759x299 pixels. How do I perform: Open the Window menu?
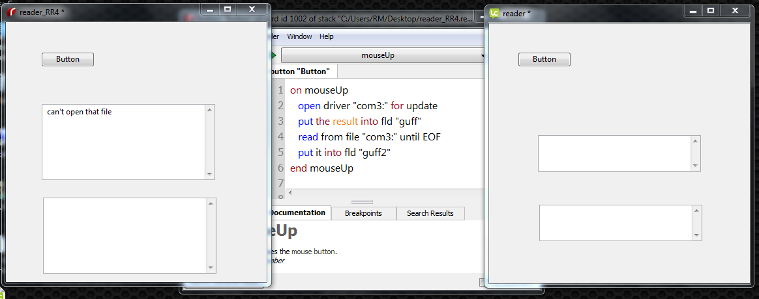coord(299,36)
